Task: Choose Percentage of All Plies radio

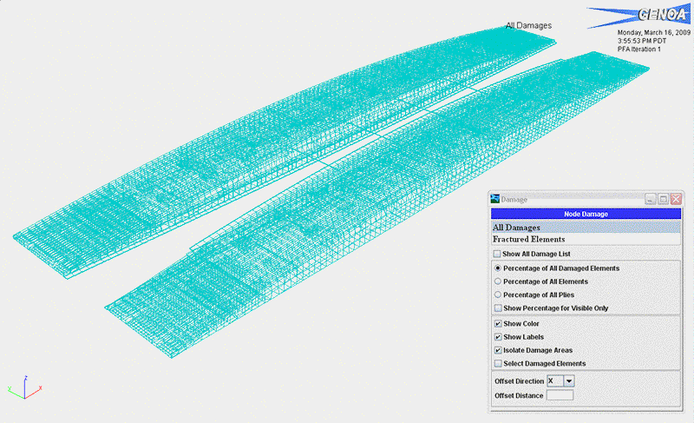Action: tap(497, 294)
